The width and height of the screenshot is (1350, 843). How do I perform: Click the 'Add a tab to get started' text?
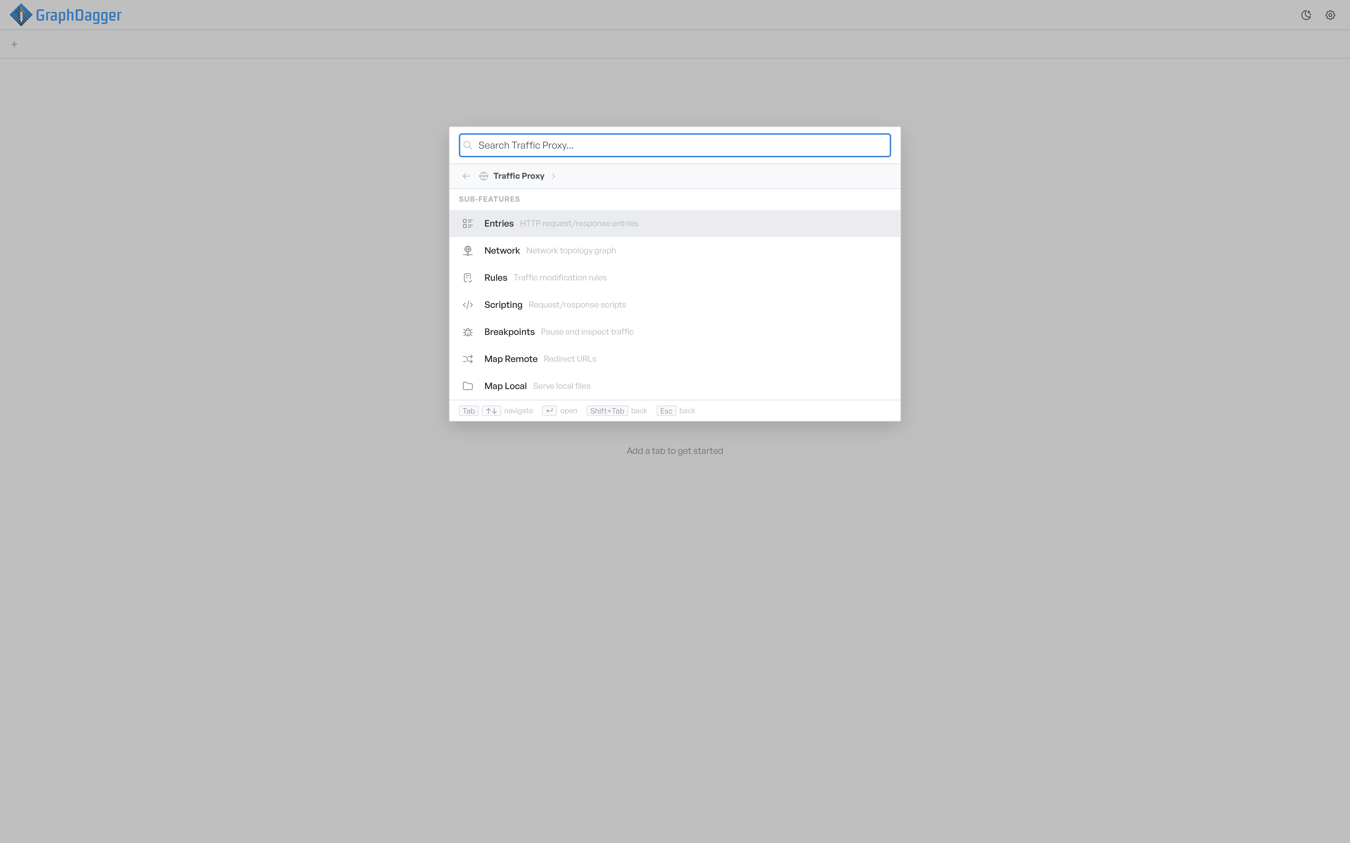point(675,451)
